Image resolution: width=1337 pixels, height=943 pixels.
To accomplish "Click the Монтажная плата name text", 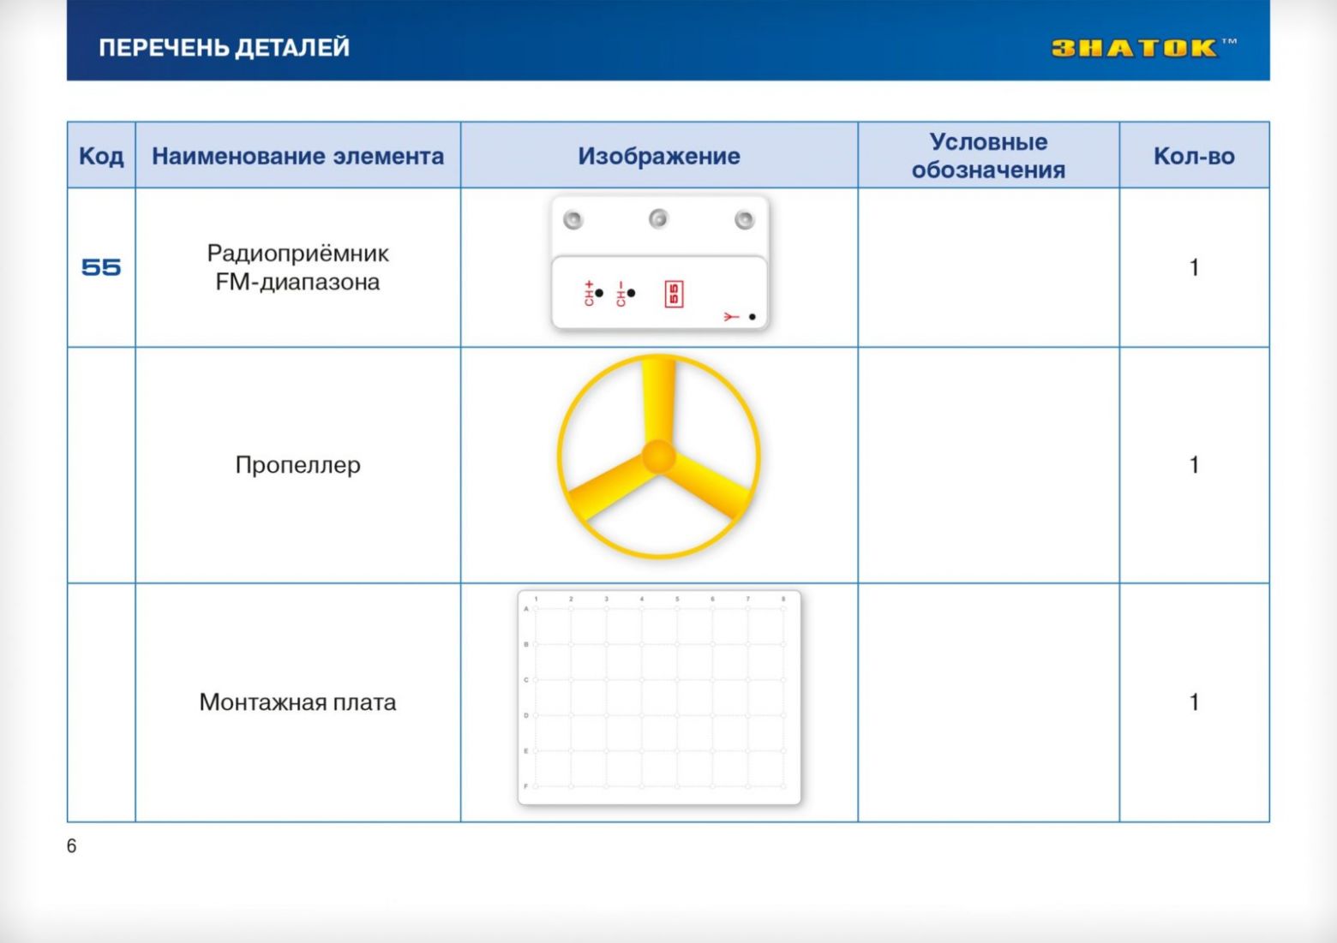I will [297, 702].
